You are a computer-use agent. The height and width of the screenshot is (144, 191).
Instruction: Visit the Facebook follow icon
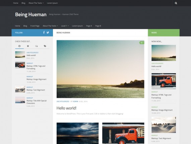click(44, 32)
